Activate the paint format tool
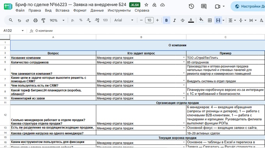The image size is (265, 148). (43, 20)
